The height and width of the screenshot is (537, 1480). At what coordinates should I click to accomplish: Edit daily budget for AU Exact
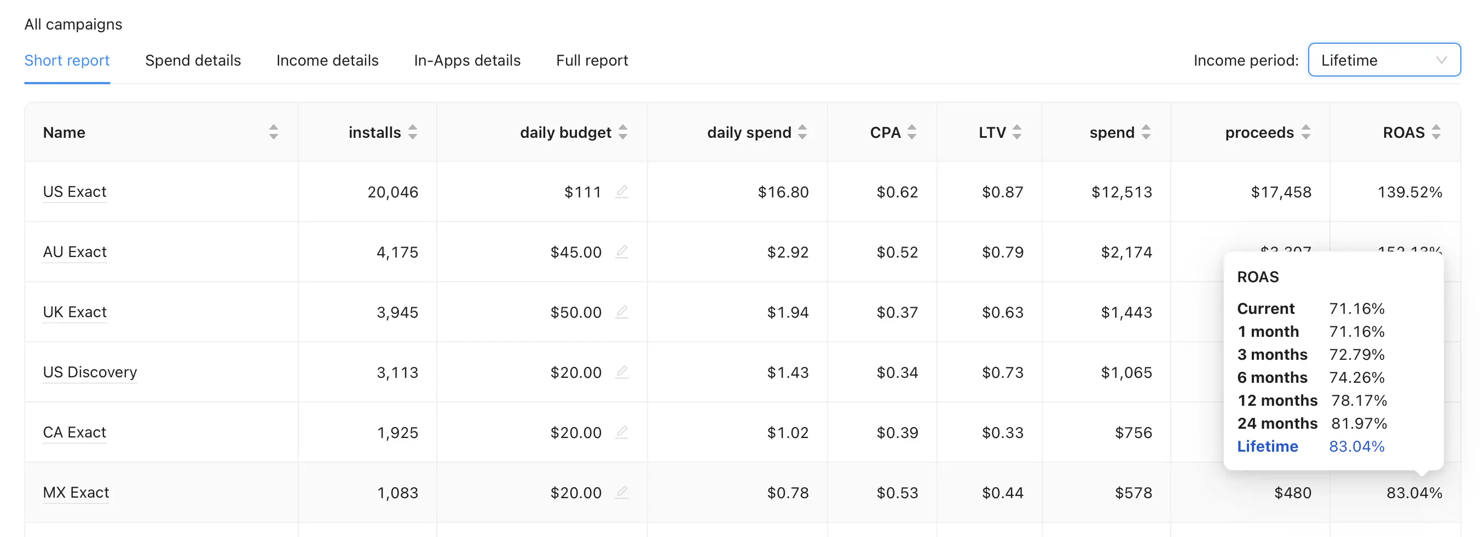(x=622, y=252)
